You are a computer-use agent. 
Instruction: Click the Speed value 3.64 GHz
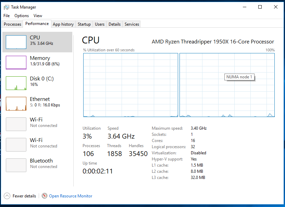(121, 136)
